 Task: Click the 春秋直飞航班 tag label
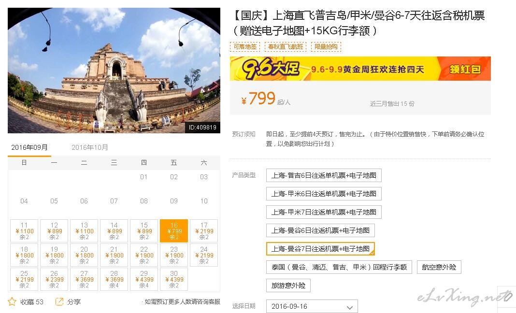pos(286,47)
